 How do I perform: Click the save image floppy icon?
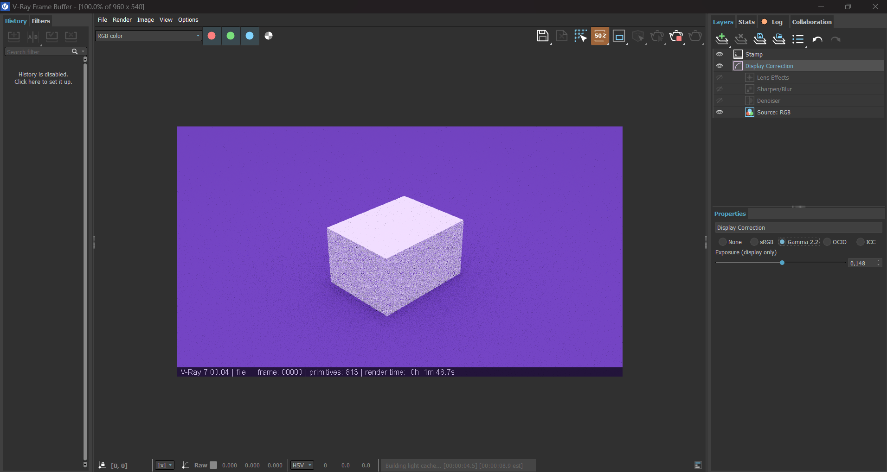point(542,36)
